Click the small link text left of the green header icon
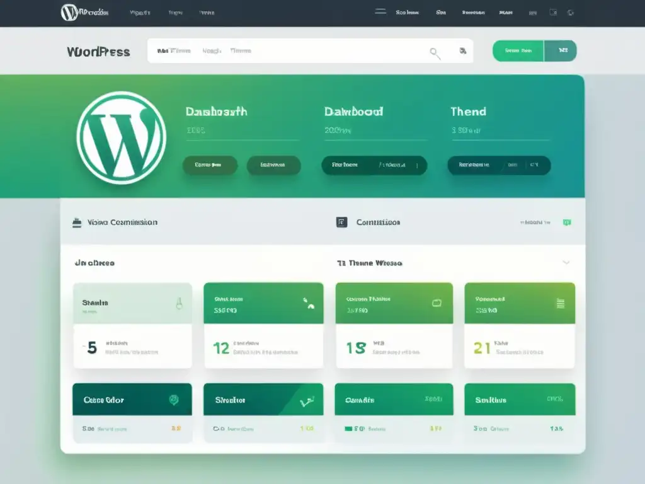The height and width of the screenshot is (484, 645). 535,222
